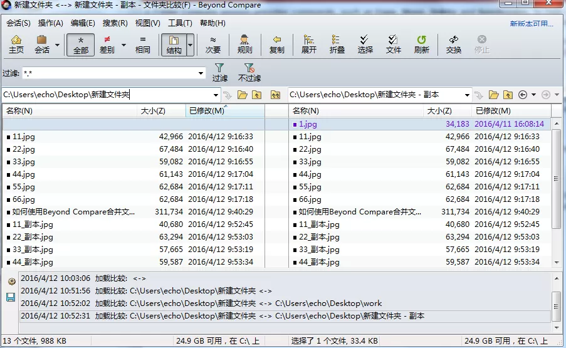The width and height of the screenshot is (566, 348).
Task: Open the 会话 sessions toolbar icon
Action: (x=42, y=45)
